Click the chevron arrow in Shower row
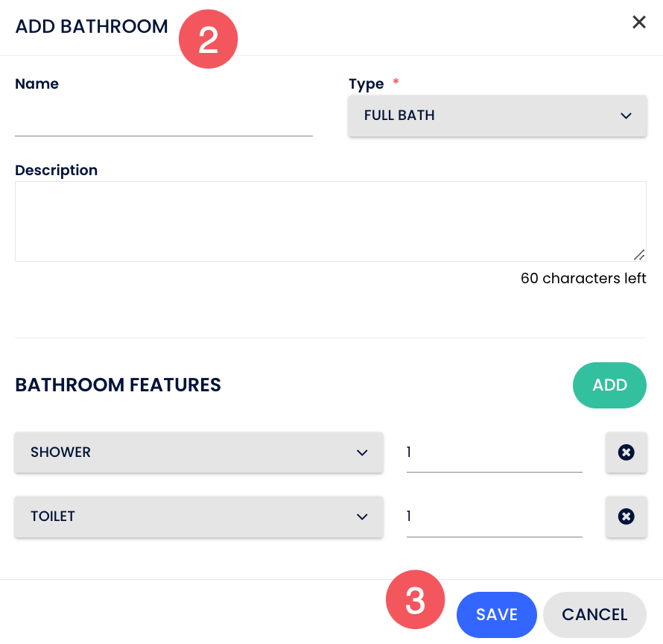The height and width of the screenshot is (644, 663). pyautogui.click(x=362, y=452)
